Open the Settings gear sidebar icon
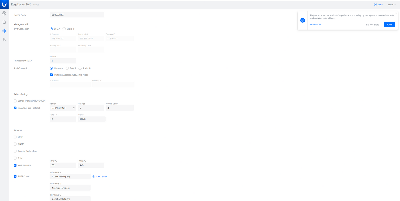 tap(4, 31)
